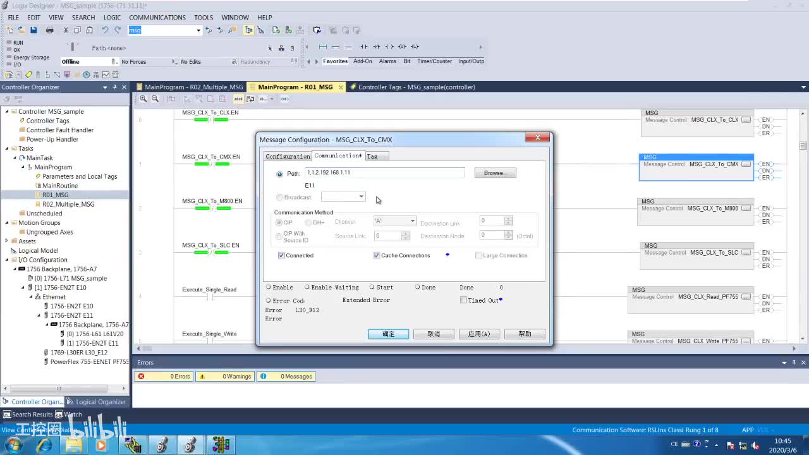Collapse the MainProgram tree node
809x455 pixels.
coord(23,167)
